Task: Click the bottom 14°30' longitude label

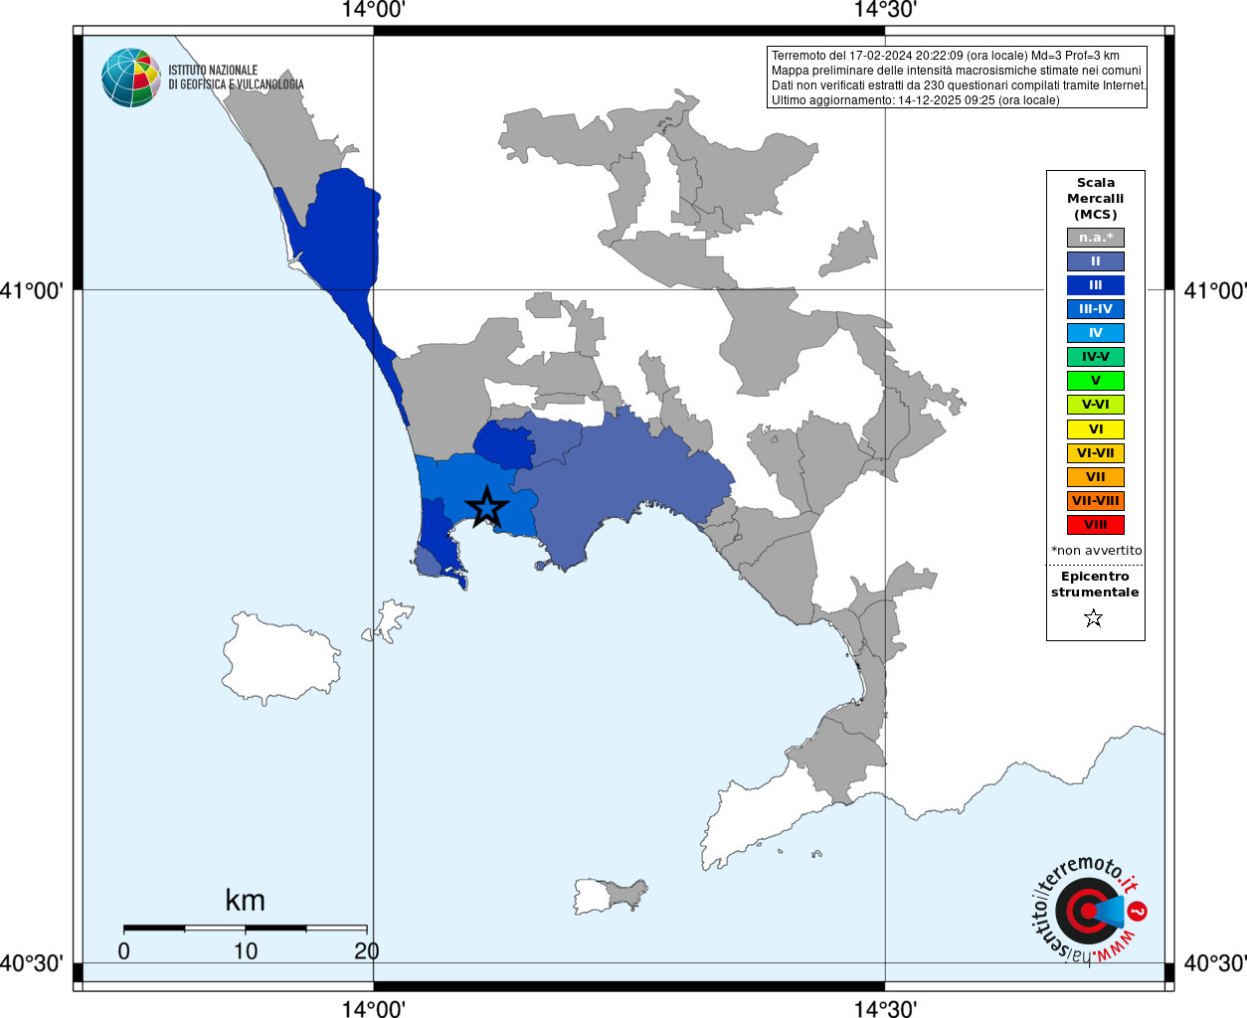Action: click(x=885, y=1008)
